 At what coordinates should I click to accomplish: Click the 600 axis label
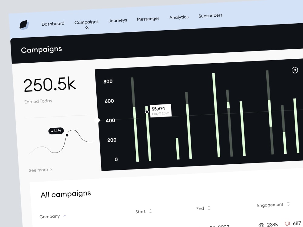coord(109,101)
